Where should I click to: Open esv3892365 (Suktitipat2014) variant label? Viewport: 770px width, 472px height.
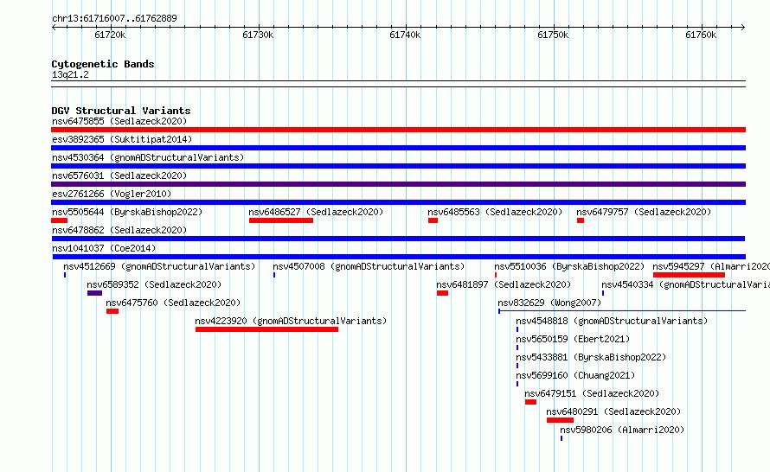(x=122, y=139)
